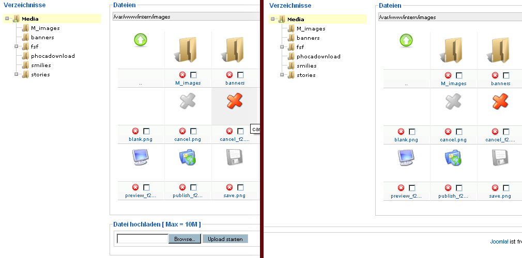The image size is (522, 258).
Task: Delete M_images folder via red icon, left view
Action: 182,75
